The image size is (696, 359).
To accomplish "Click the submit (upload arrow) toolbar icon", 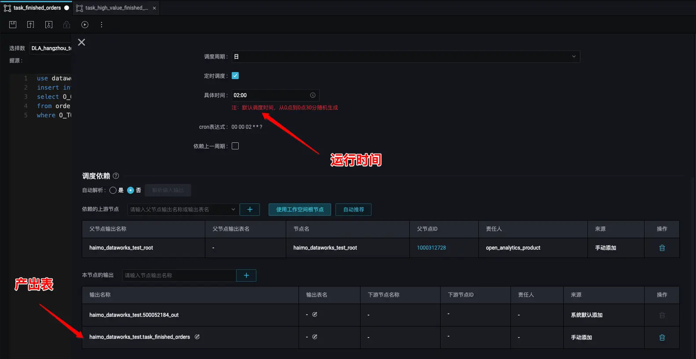I will point(30,25).
